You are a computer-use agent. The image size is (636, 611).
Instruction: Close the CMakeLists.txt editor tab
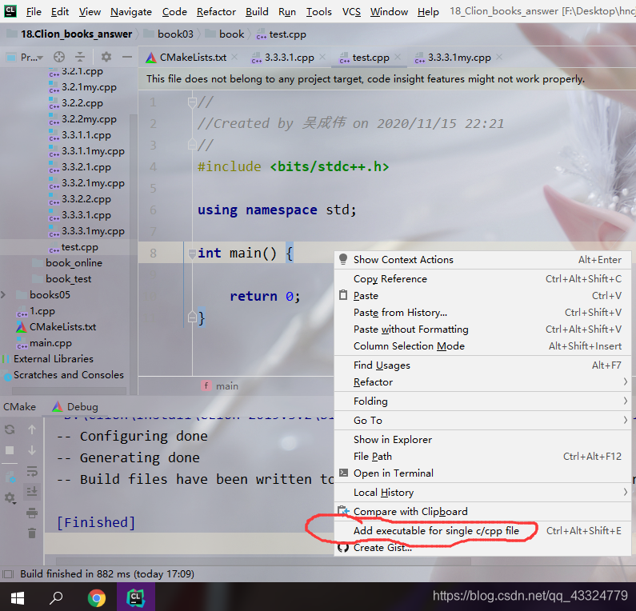(235, 57)
